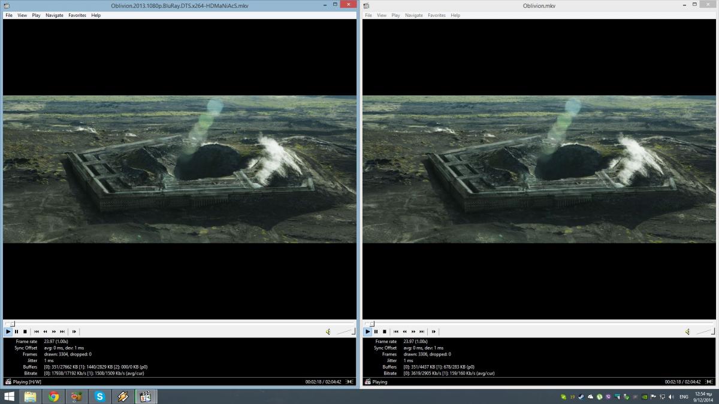Open Viber icon in system tray
The image size is (719, 404).
coord(609,397)
